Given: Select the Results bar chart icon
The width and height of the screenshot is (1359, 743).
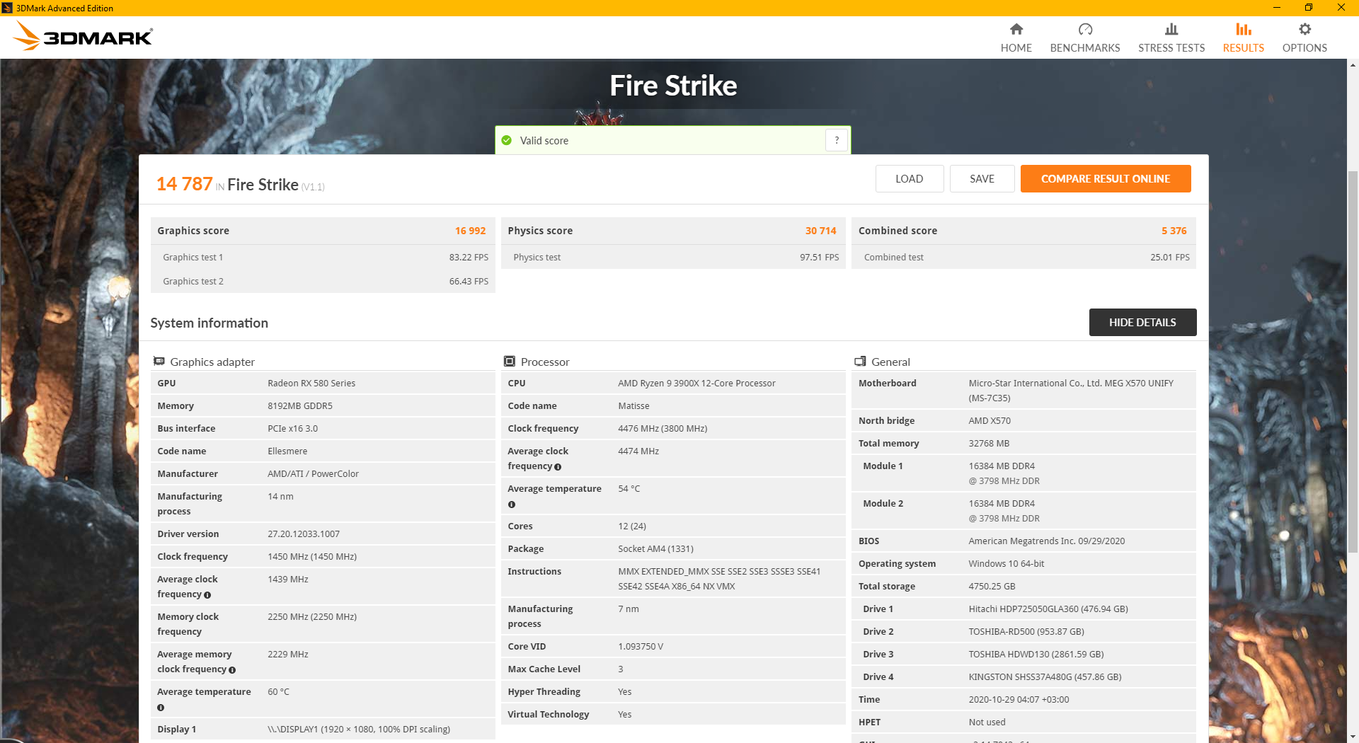Looking at the screenshot, I should (x=1244, y=29).
